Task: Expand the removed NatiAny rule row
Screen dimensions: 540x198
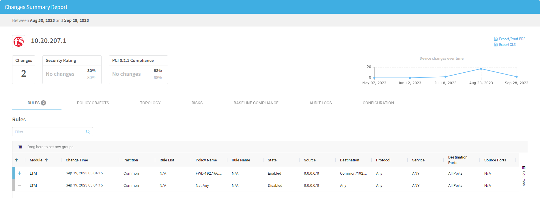Action: pos(19,185)
